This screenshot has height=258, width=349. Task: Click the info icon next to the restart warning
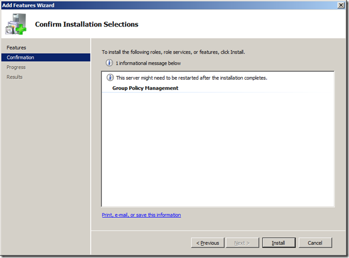[x=110, y=78]
